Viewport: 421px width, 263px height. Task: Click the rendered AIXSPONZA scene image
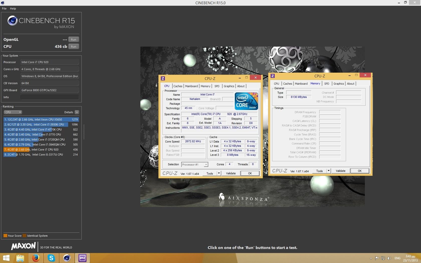coord(252,127)
